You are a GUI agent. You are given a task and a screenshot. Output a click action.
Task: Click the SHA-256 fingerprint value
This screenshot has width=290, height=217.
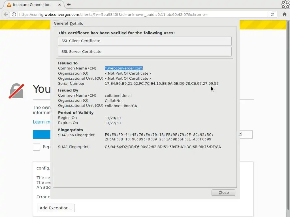click(x=159, y=137)
